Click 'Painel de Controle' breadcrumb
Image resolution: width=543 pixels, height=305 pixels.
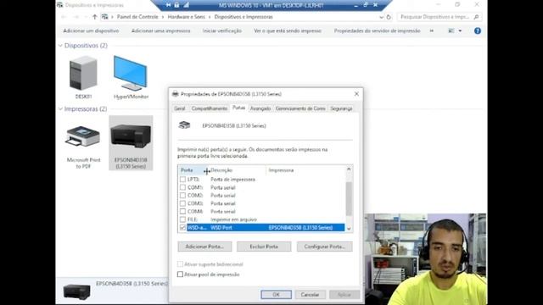(x=137, y=17)
